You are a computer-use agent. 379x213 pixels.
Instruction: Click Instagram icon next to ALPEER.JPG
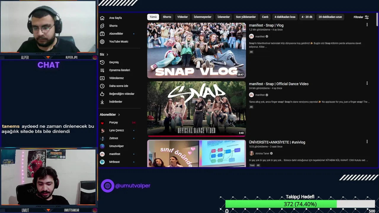[95, 57]
